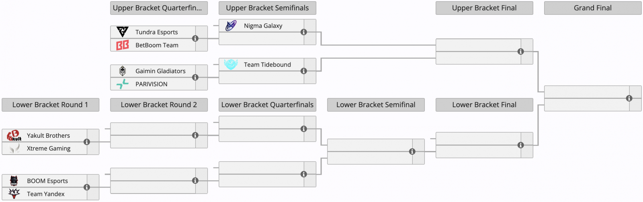The image size is (643, 202).
Task: Click the Team Yandex logo
Action: (x=14, y=194)
